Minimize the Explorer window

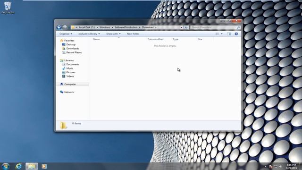223,21
